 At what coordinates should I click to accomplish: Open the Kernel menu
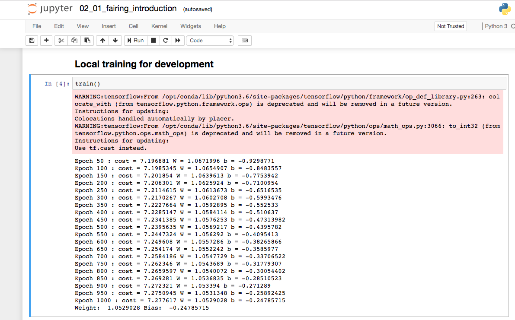[159, 26]
